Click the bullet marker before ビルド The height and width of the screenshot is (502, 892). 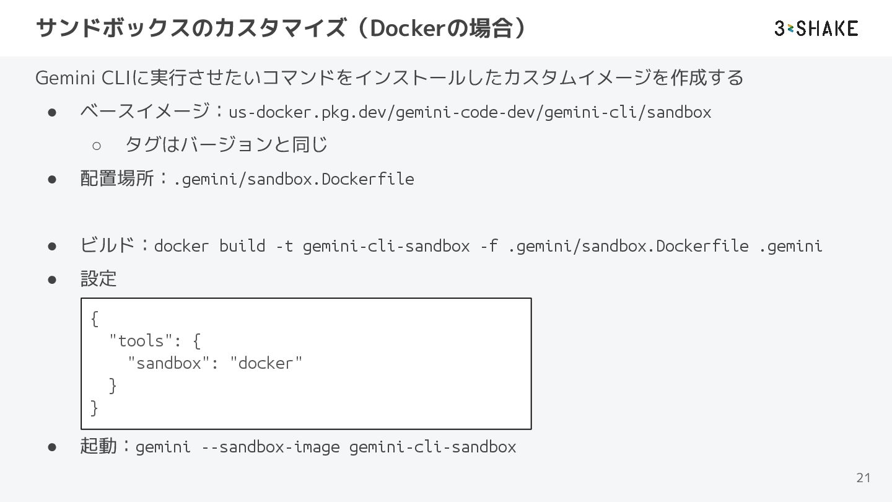coord(53,246)
